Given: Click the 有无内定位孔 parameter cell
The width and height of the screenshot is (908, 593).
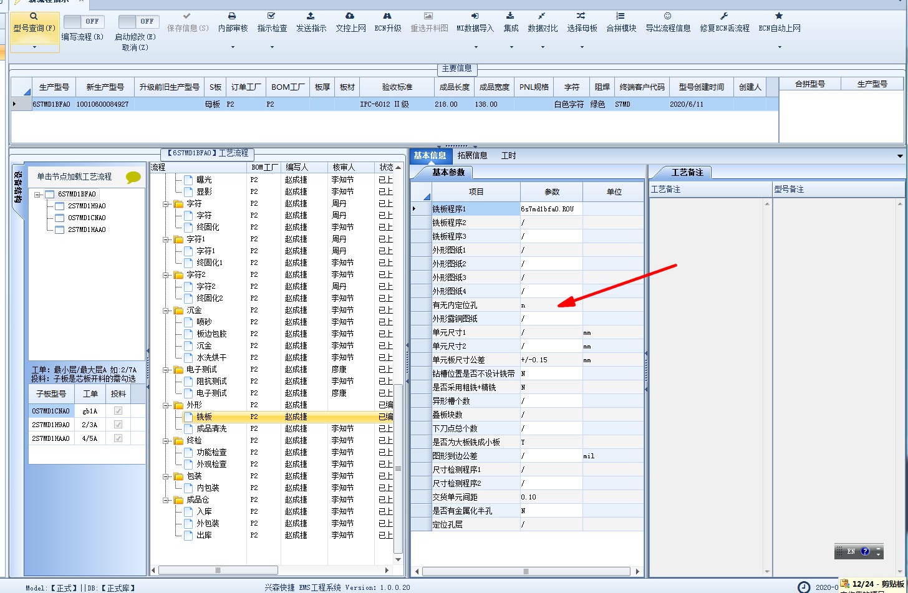Looking at the screenshot, I should pyautogui.click(x=551, y=305).
